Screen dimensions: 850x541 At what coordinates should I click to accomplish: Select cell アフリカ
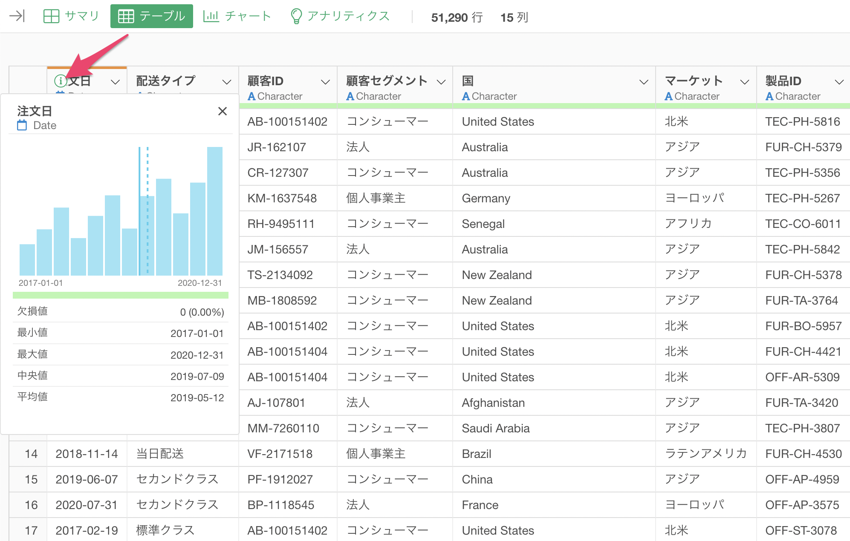706,224
